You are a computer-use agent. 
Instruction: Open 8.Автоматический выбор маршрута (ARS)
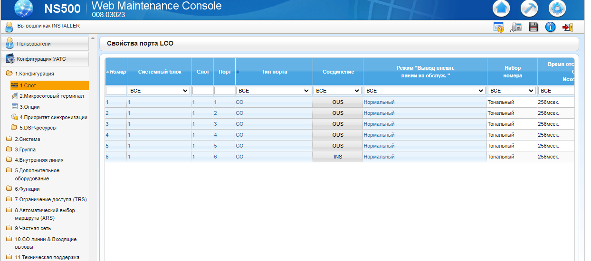point(45,214)
